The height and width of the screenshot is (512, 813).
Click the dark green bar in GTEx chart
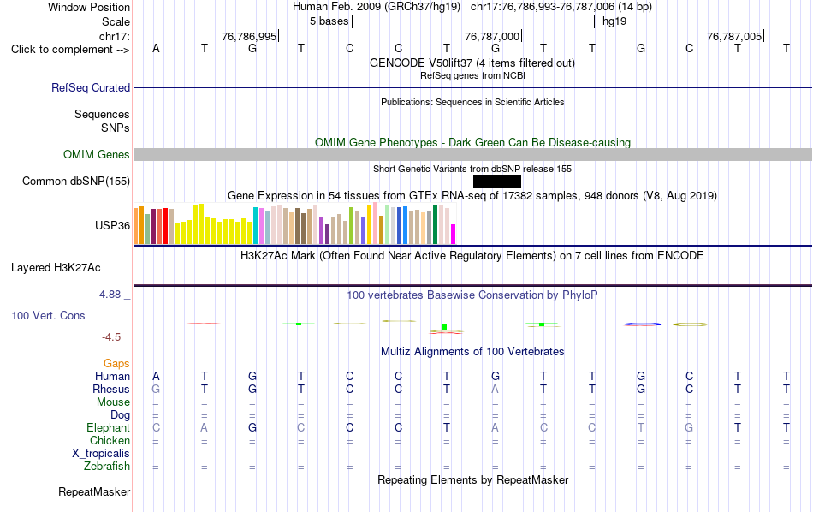[435, 224]
